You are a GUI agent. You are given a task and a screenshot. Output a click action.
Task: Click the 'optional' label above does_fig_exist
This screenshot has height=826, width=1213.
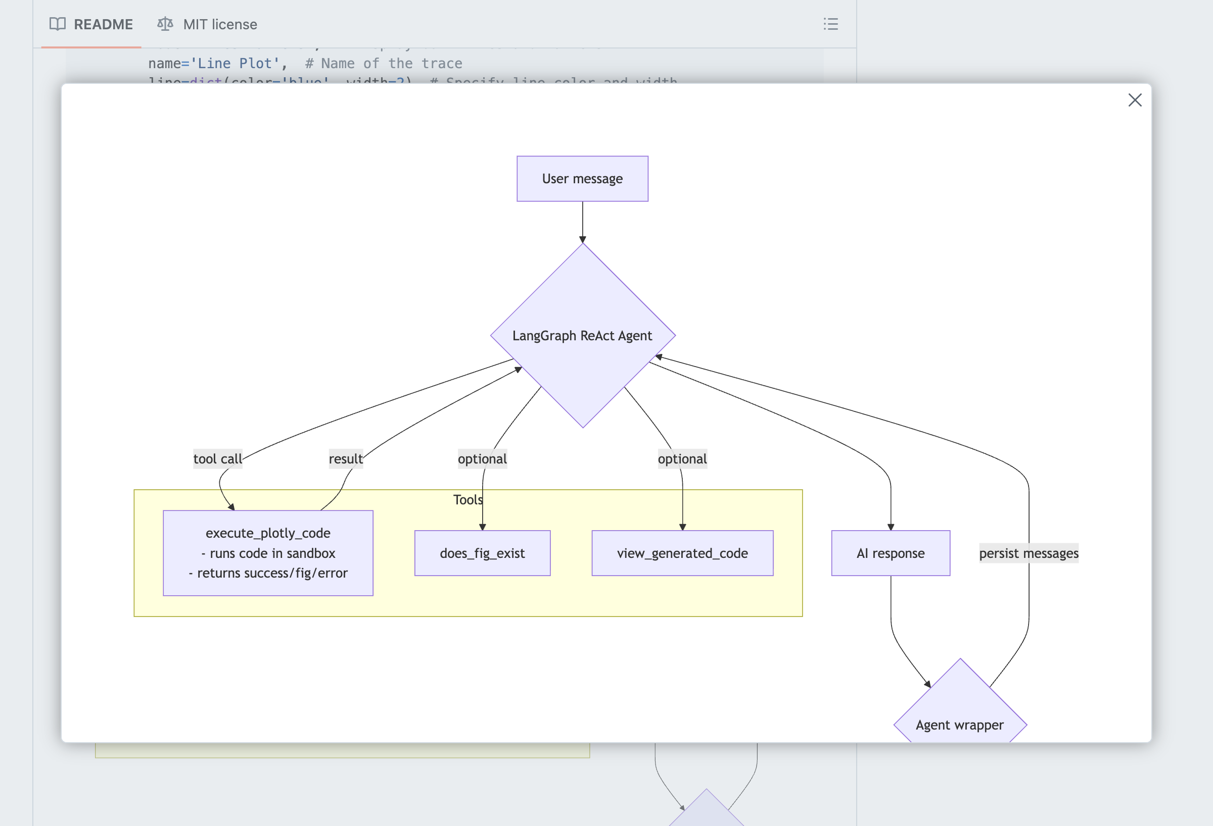482,459
